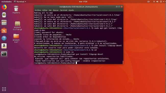This screenshot has width=166, height=93.
Task: Select airsnort-0.2.7.tar.gz archive on desktop
Action: (17, 26)
